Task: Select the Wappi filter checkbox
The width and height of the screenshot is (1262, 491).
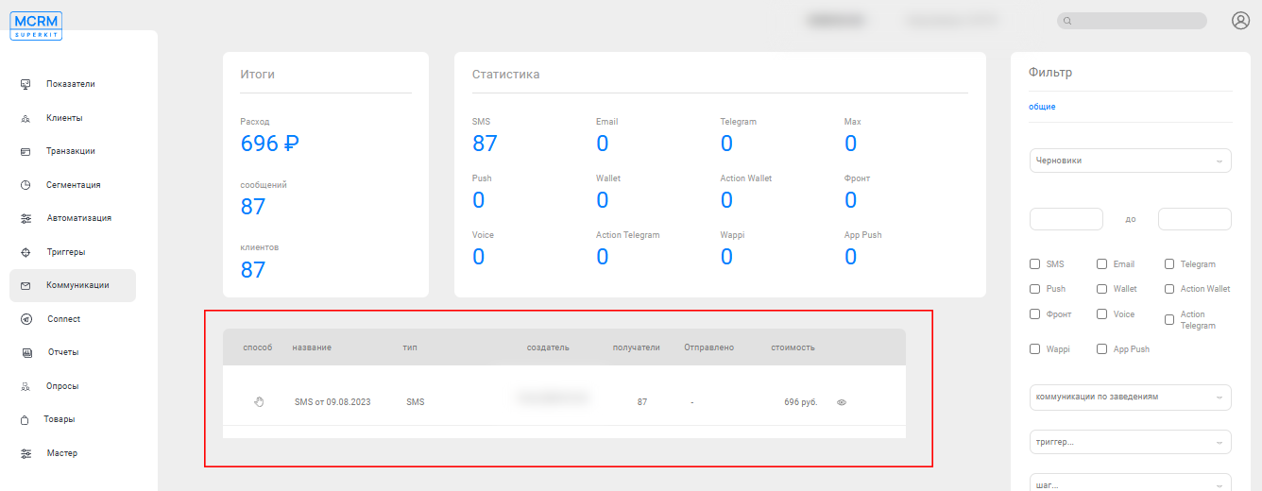Action: point(1035,349)
